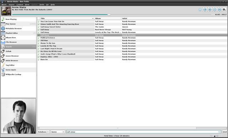This screenshot has width=228, height=138.
Task: Pause the current song
Action: (x=214, y=10)
